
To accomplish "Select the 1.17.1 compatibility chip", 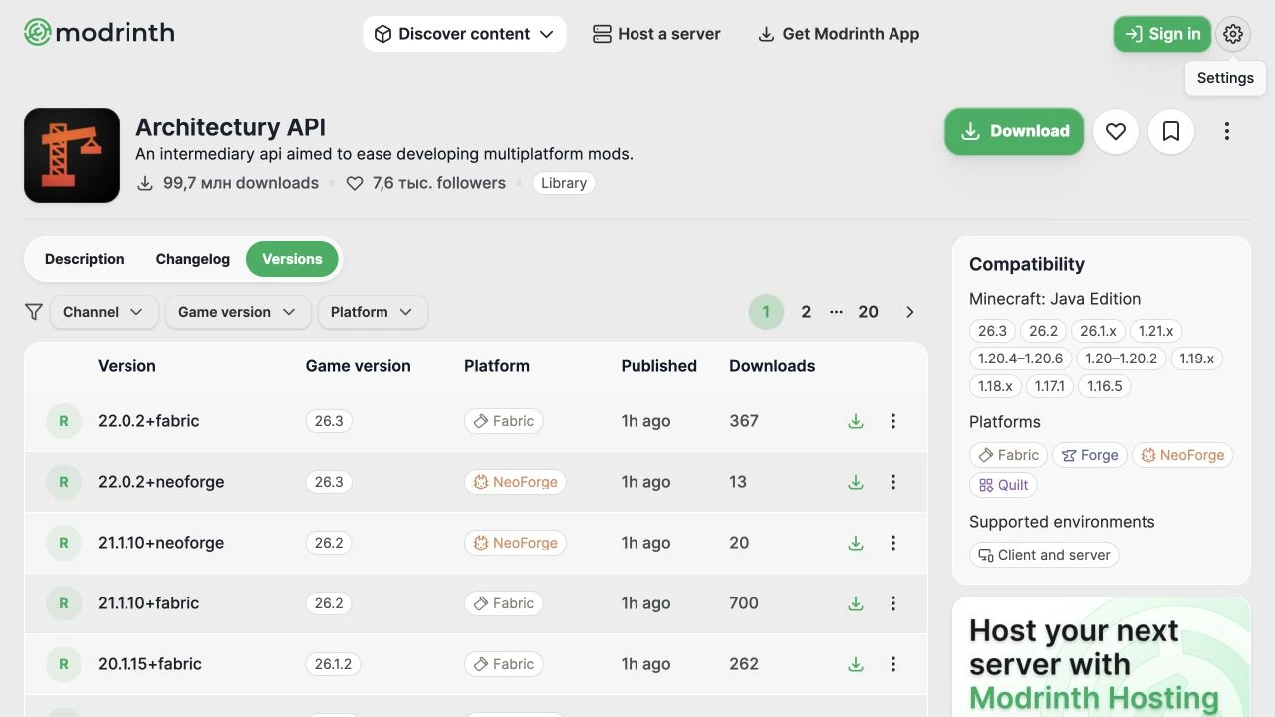I will pos(1050,386).
